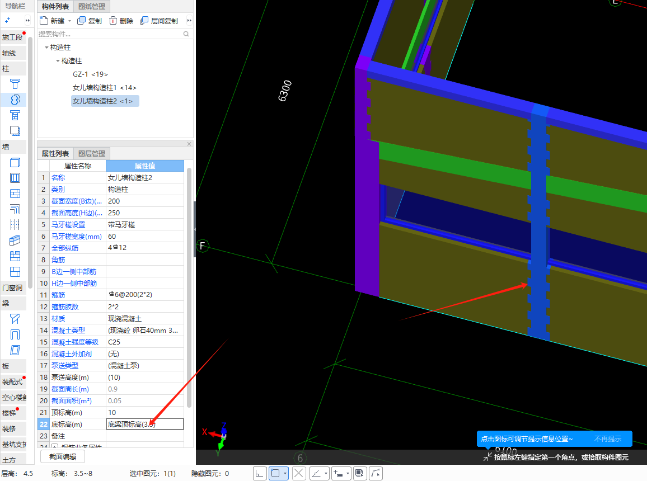647x481 pixels.
Task: Click 马牙槎设置 value 带马牙槎
Action: (145, 225)
